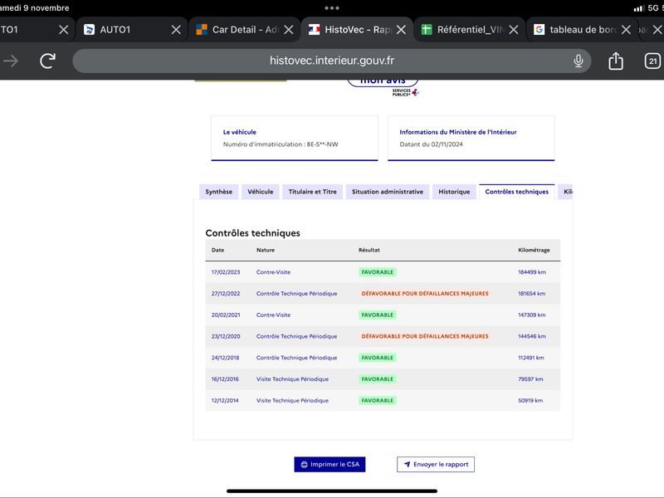Click the 112491 km mileage value
Screen dimensions: 664x498
[x=531, y=358]
